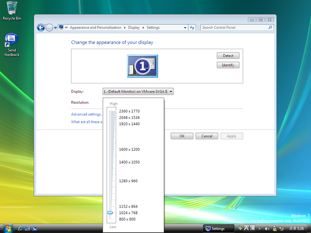The height and width of the screenshot is (233, 311).
Task: Open 'What are all these' help link
Action: (87, 122)
